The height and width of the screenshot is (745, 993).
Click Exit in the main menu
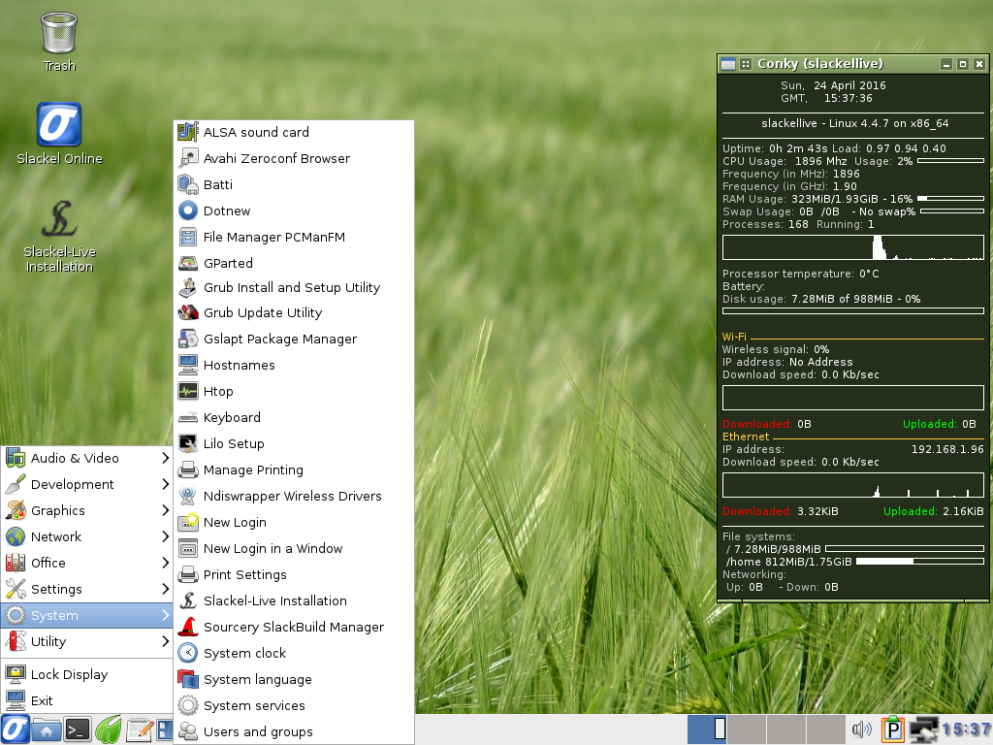pos(86,700)
